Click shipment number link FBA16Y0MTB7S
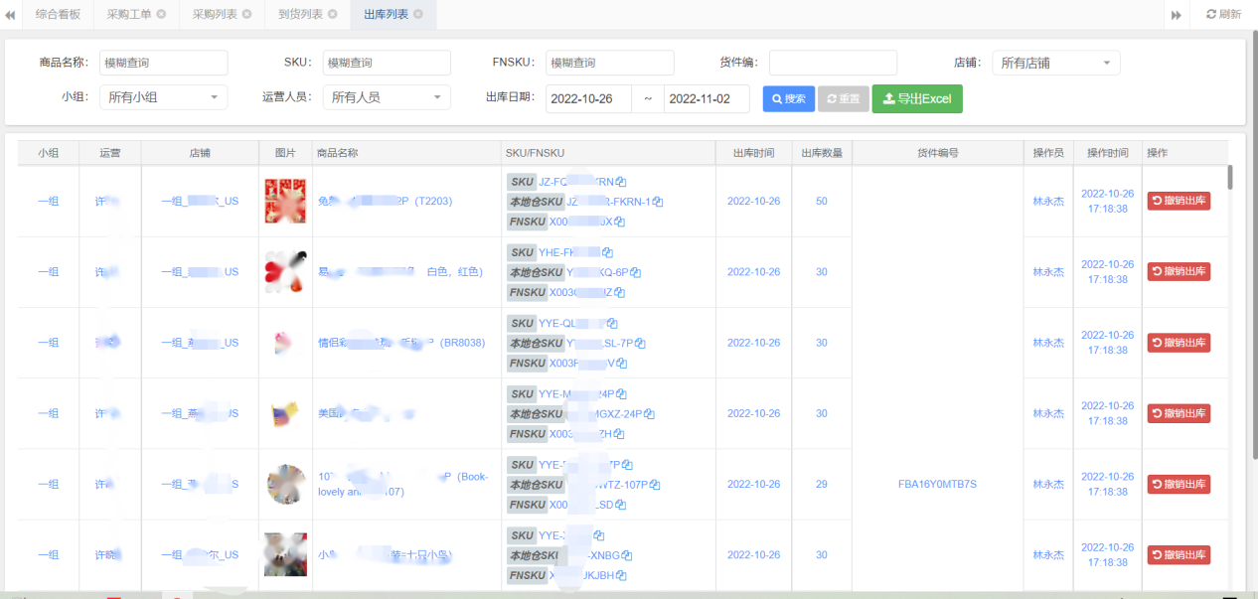This screenshot has height=599, width=1258. pos(936,484)
